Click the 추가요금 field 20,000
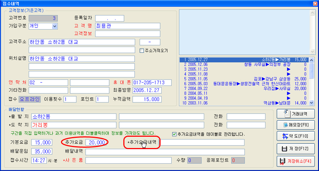The height and width of the screenshot is (171, 319). tap(96, 142)
